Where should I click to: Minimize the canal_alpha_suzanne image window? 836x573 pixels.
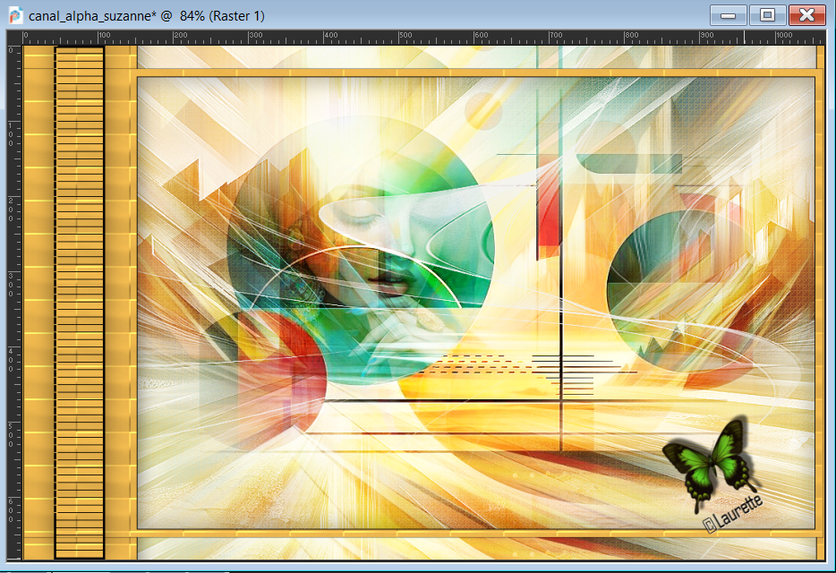pyautogui.click(x=729, y=15)
